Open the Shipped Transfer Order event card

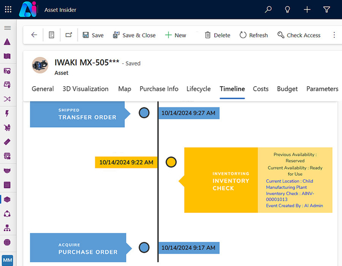pos(80,114)
